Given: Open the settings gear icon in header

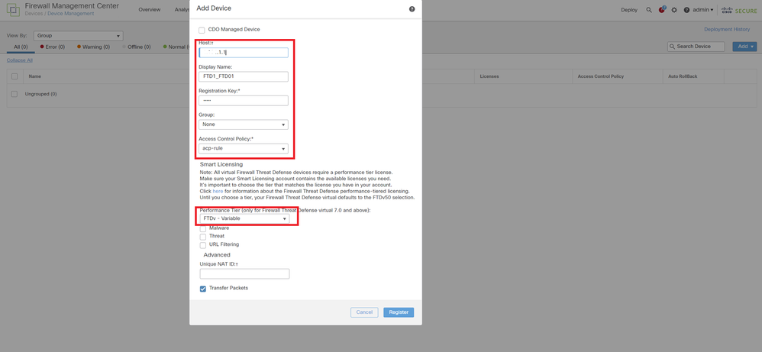Looking at the screenshot, I should tap(674, 10).
